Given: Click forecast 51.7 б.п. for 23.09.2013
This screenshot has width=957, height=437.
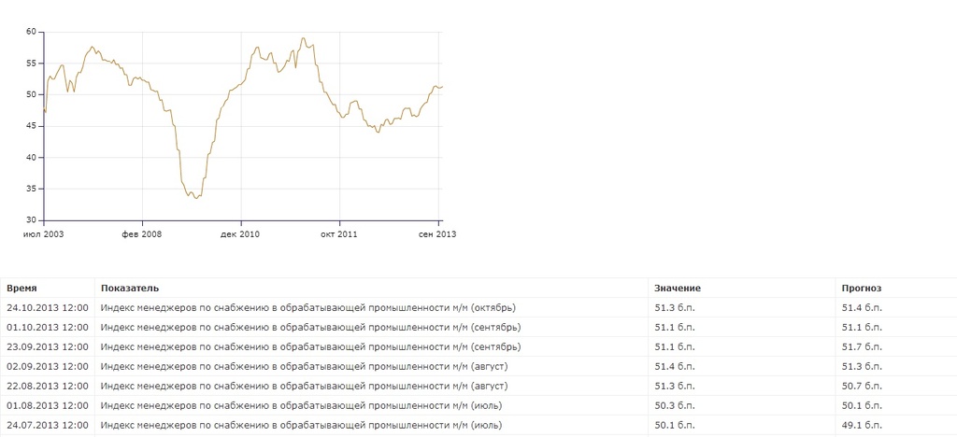Looking at the screenshot, I should click(862, 346).
